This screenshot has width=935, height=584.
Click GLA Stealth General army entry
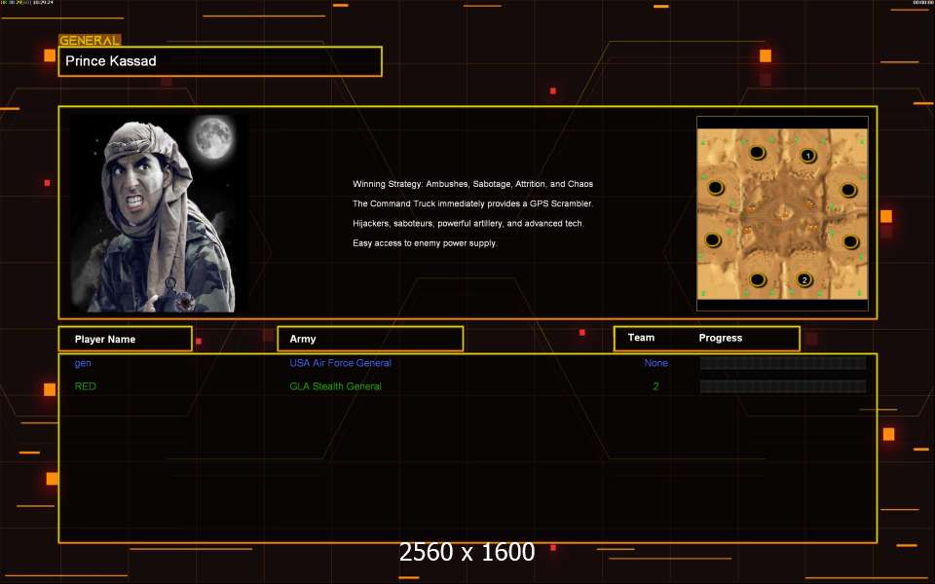(x=335, y=386)
